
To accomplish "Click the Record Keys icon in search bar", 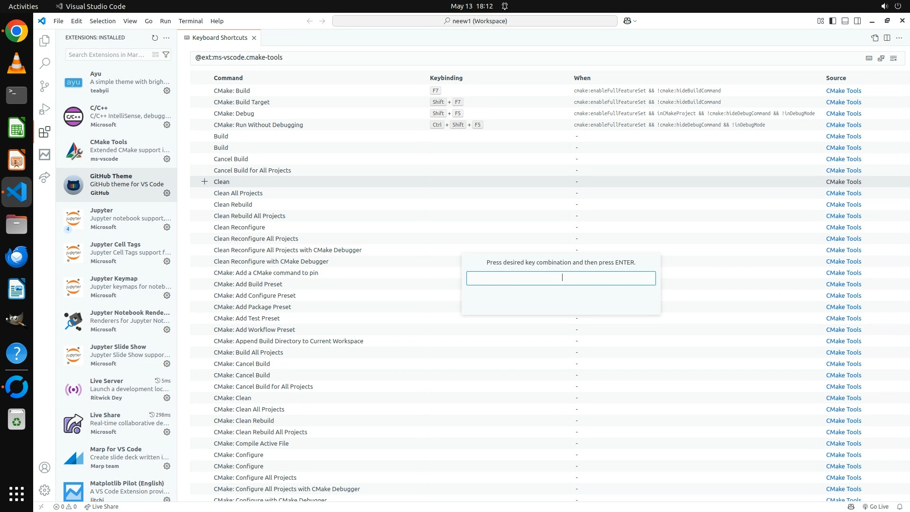I will pos(869,58).
